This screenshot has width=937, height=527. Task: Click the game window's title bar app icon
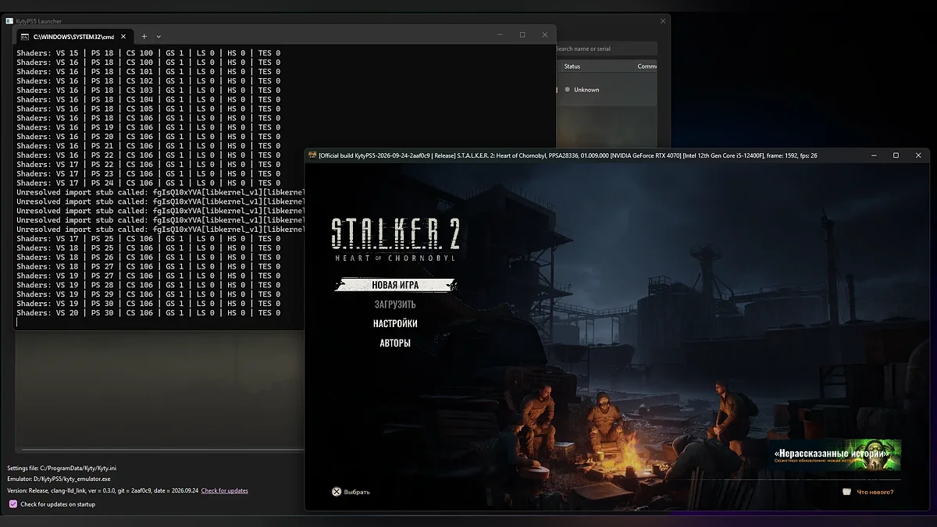point(312,155)
